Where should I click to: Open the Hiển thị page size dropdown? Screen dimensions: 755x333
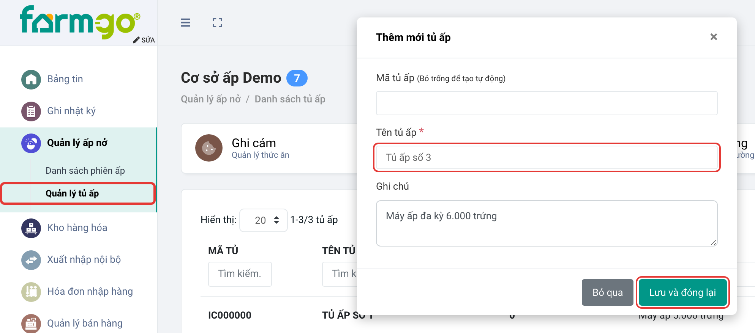click(x=264, y=220)
